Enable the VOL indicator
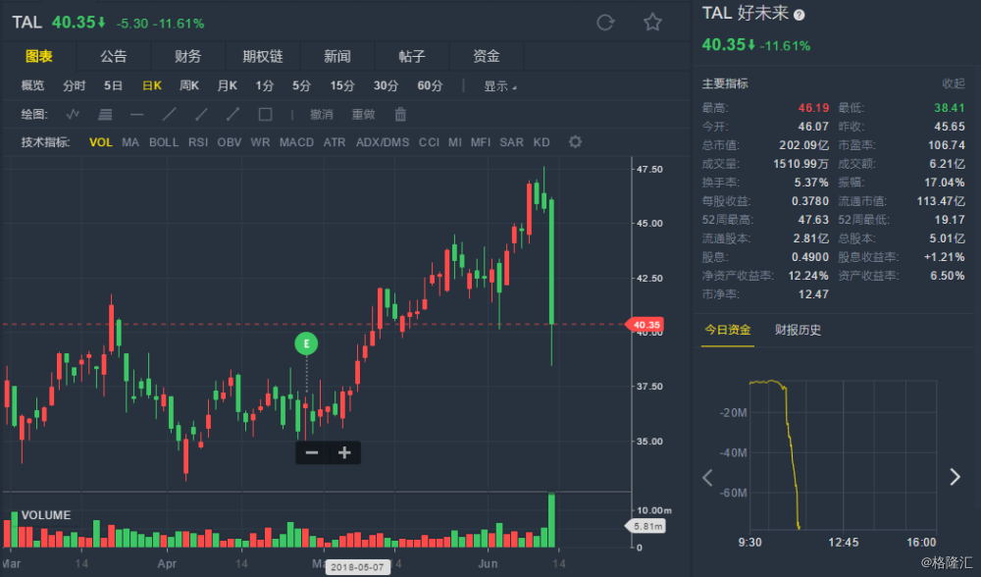981x577 pixels. click(101, 142)
